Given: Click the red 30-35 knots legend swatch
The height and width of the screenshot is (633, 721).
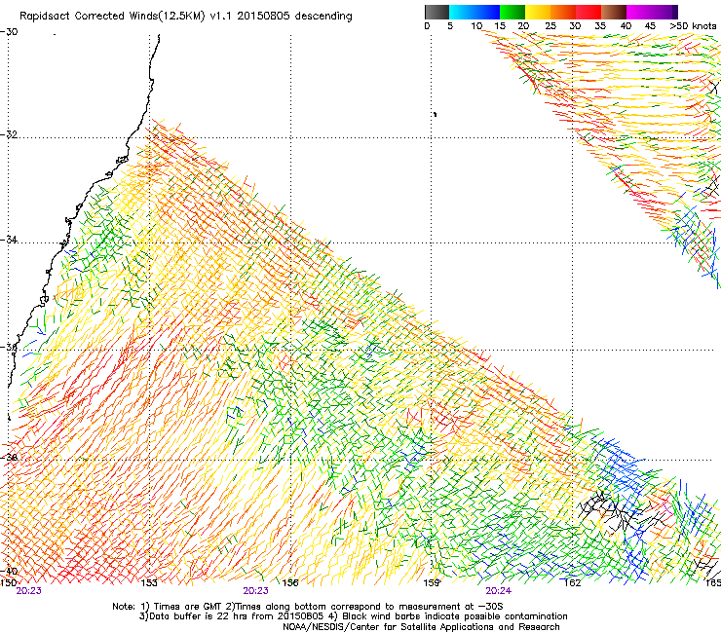Looking at the screenshot, I should pos(588,12).
